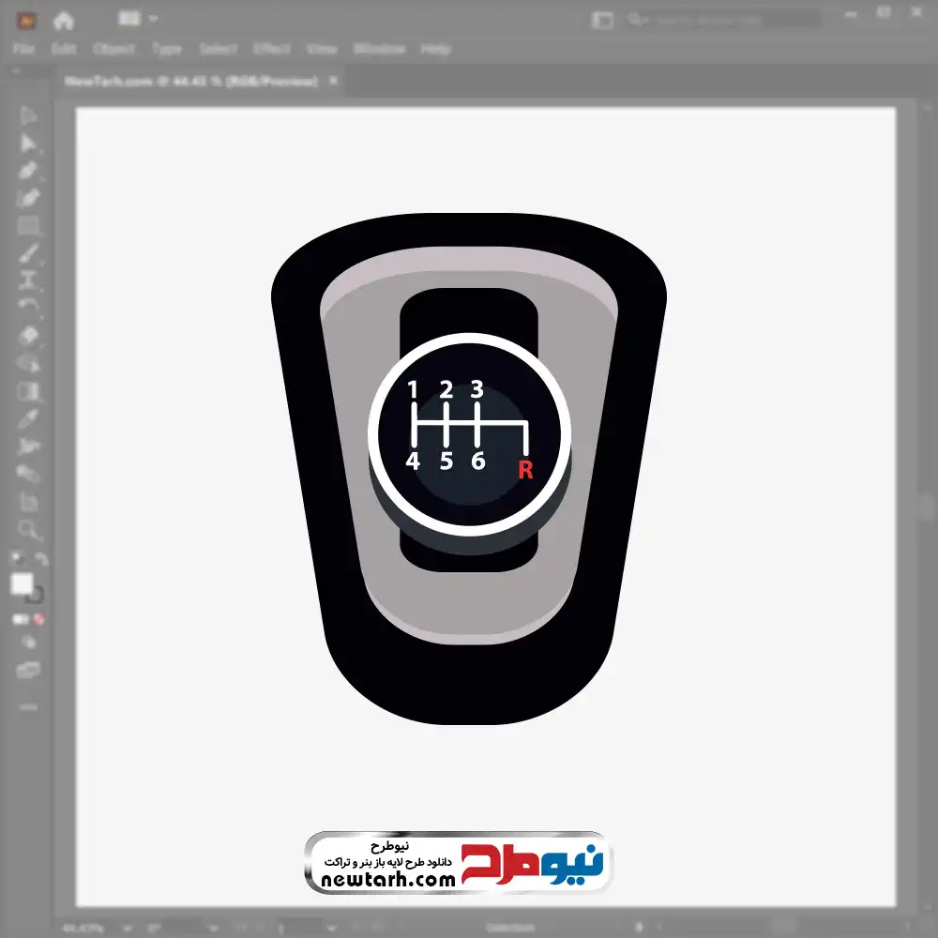Select the Rectangle tool
The width and height of the screenshot is (938, 938).
pyautogui.click(x=29, y=226)
